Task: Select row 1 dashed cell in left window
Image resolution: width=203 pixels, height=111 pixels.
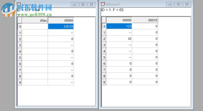Action: (x=61, y=33)
